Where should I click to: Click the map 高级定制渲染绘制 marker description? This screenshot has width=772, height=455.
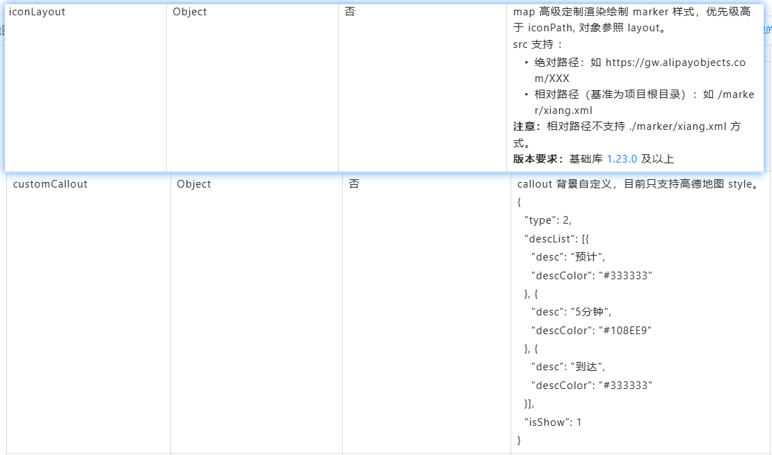click(632, 19)
